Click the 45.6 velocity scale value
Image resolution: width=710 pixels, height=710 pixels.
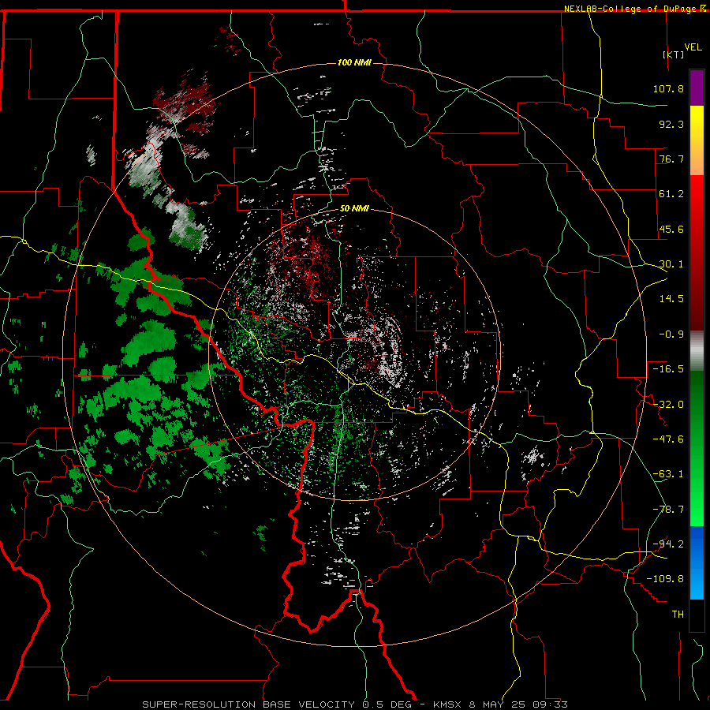(671, 229)
